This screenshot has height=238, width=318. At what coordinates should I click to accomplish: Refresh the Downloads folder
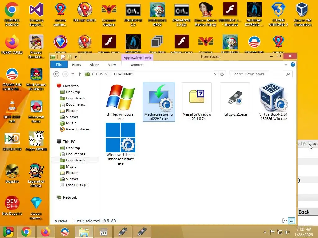222,74
